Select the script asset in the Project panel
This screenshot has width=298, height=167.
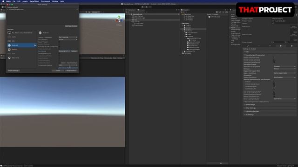[214, 17]
